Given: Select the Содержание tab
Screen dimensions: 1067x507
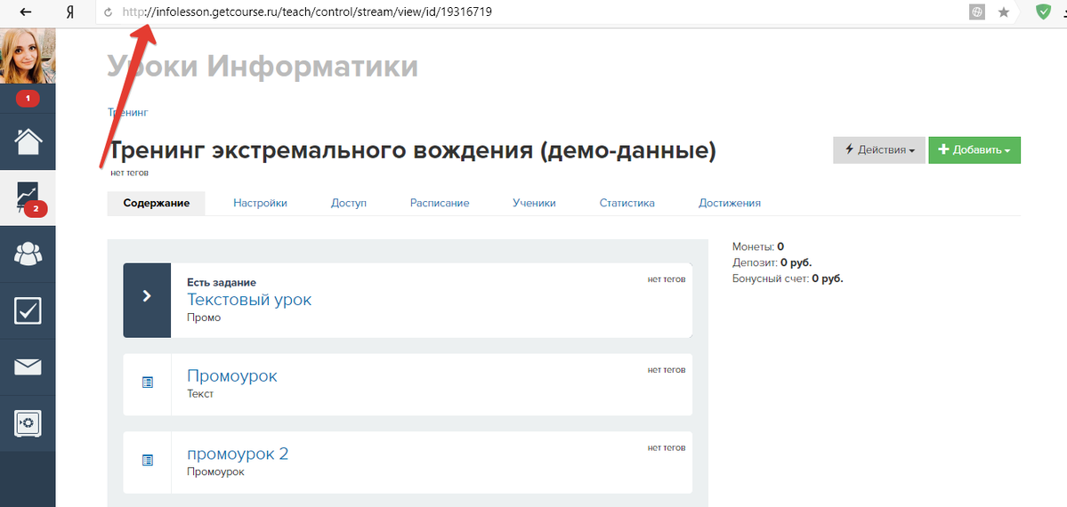Looking at the screenshot, I should point(157,203).
